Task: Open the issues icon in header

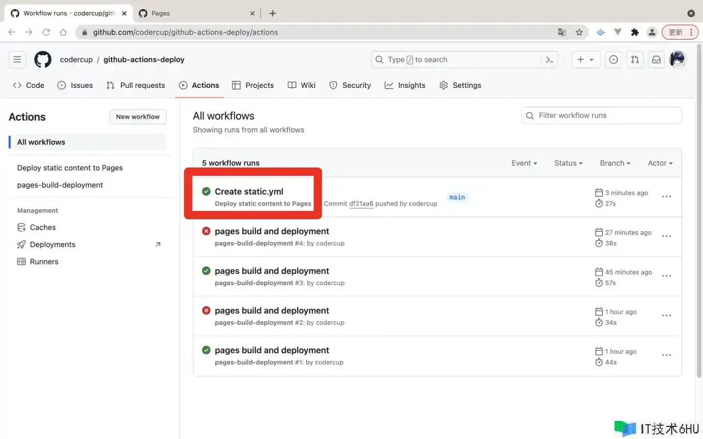Action: click(613, 59)
